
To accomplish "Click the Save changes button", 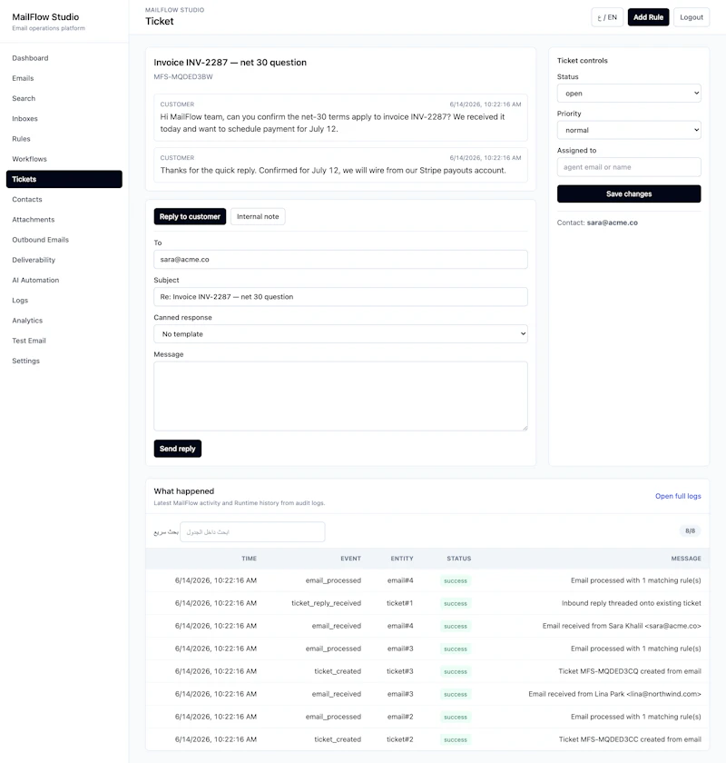I will (629, 193).
